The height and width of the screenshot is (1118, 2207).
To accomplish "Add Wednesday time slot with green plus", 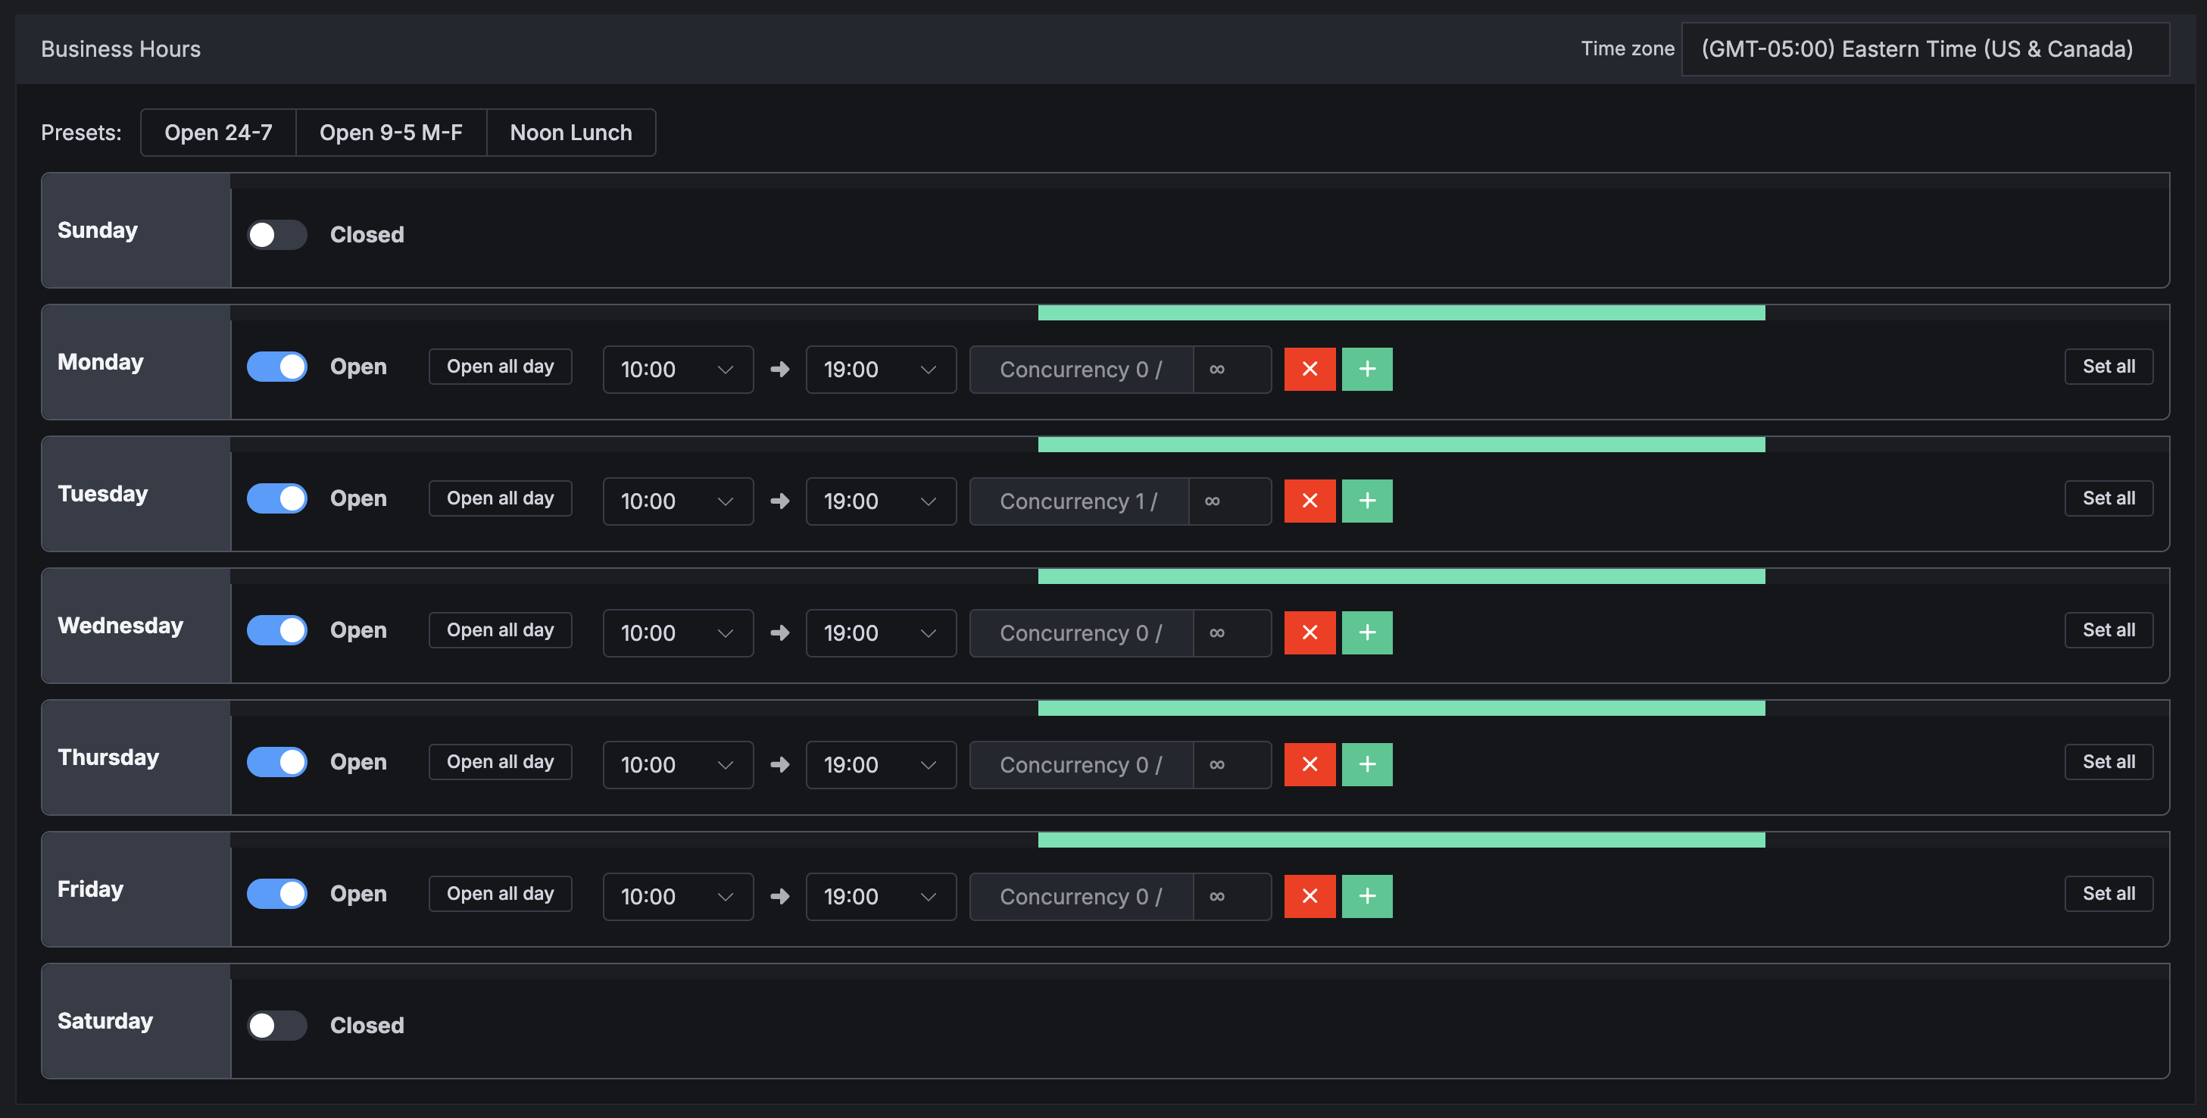I will pos(1366,633).
